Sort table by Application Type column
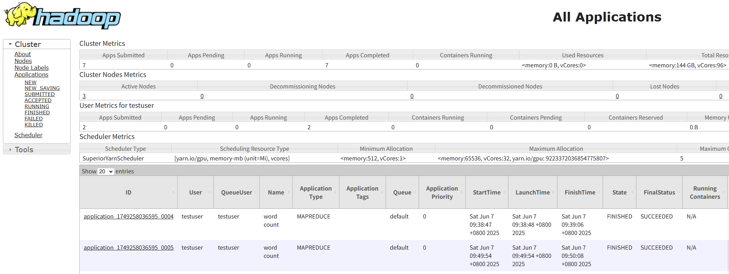 click(x=316, y=192)
